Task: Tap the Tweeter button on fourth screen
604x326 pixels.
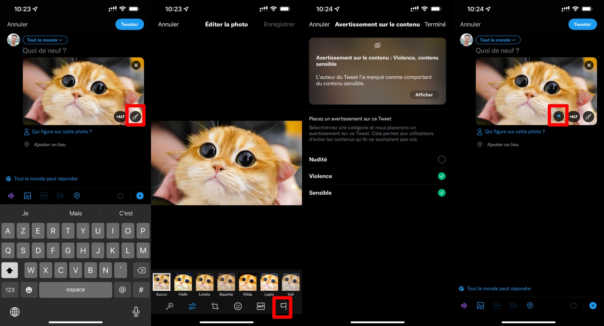Action: 583,24
